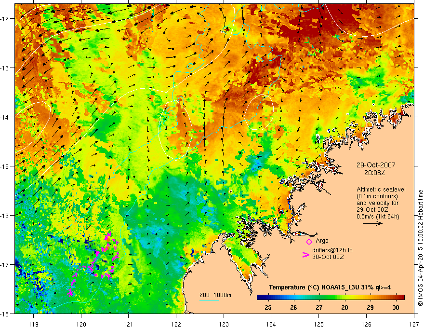The width and height of the screenshot is (424, 328).
Task: Click the IMOS copyright timestamp text
Action: [420, 248]
